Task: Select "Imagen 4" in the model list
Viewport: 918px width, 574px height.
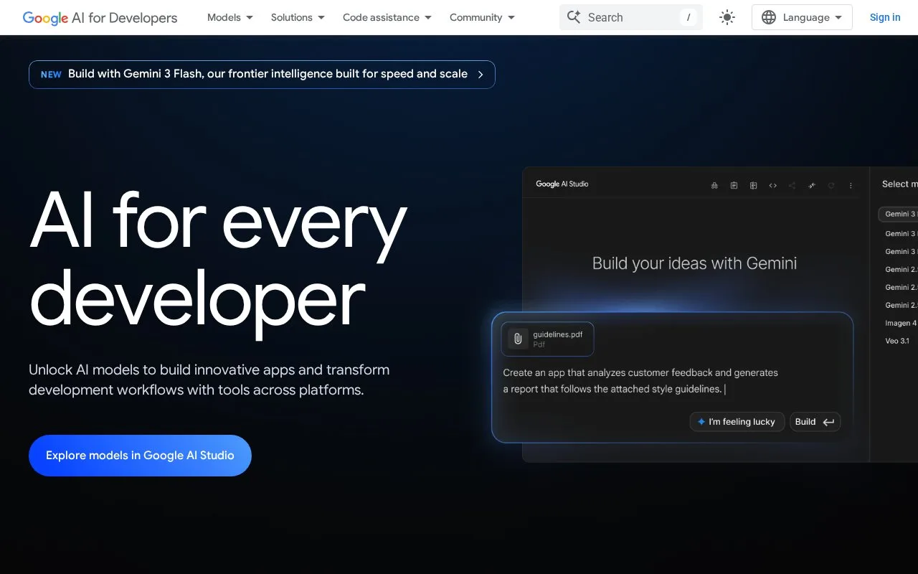Action: [x=900, y=323]
